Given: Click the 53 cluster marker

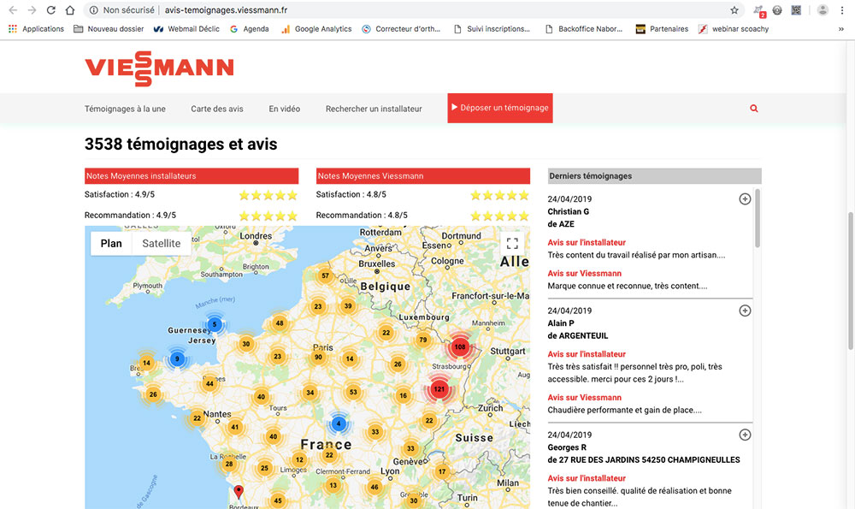Looking at the screenshot, I should [x=353, y=392].
